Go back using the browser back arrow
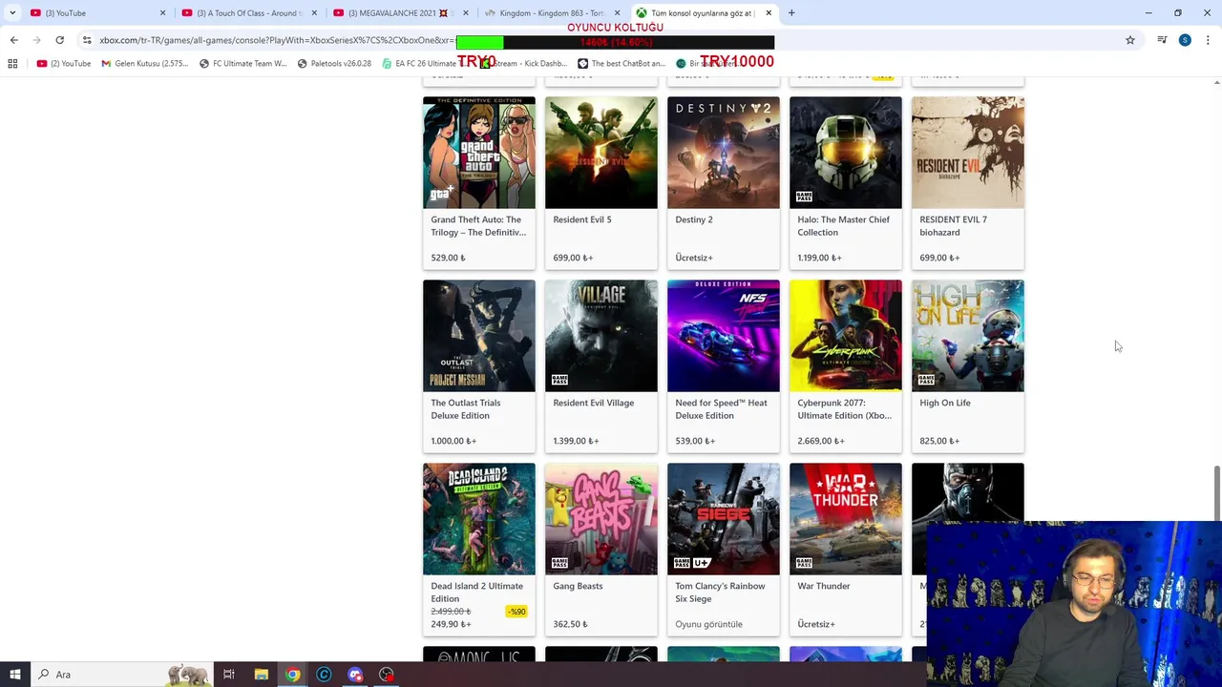Screen dimensions: 1222x687 click(13, 40)
